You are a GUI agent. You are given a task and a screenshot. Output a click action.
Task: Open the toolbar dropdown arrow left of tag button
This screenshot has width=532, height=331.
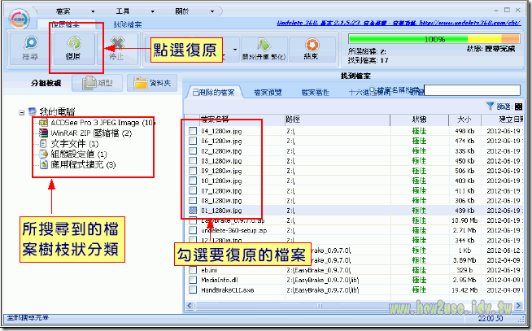[234, 50]
